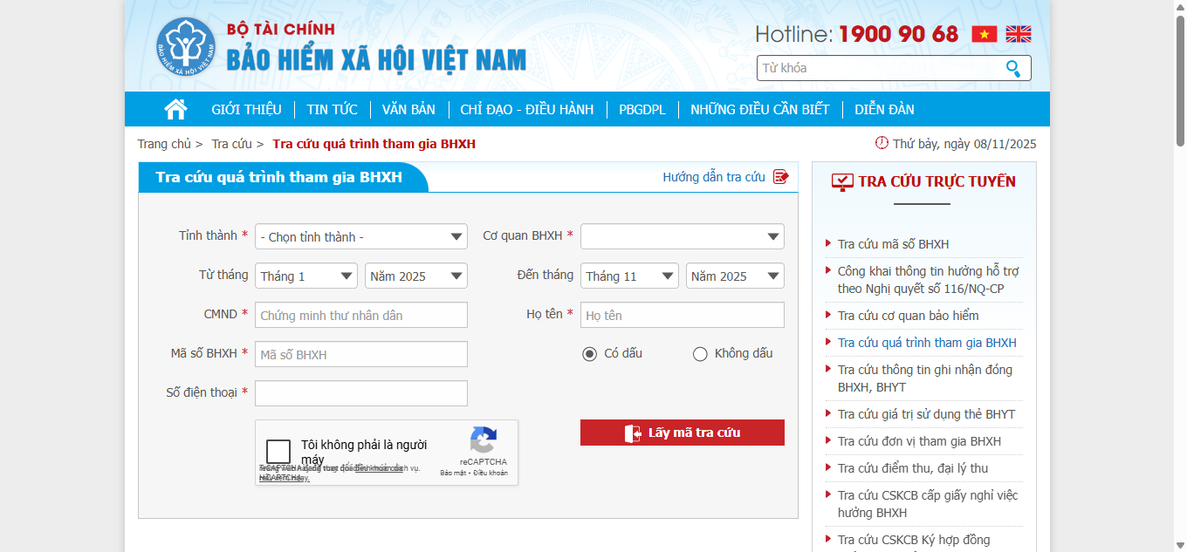This screenshot has height=552, width=1187.
Task: Select the 'Không dấu' radio option
Action: click(700, 354)
